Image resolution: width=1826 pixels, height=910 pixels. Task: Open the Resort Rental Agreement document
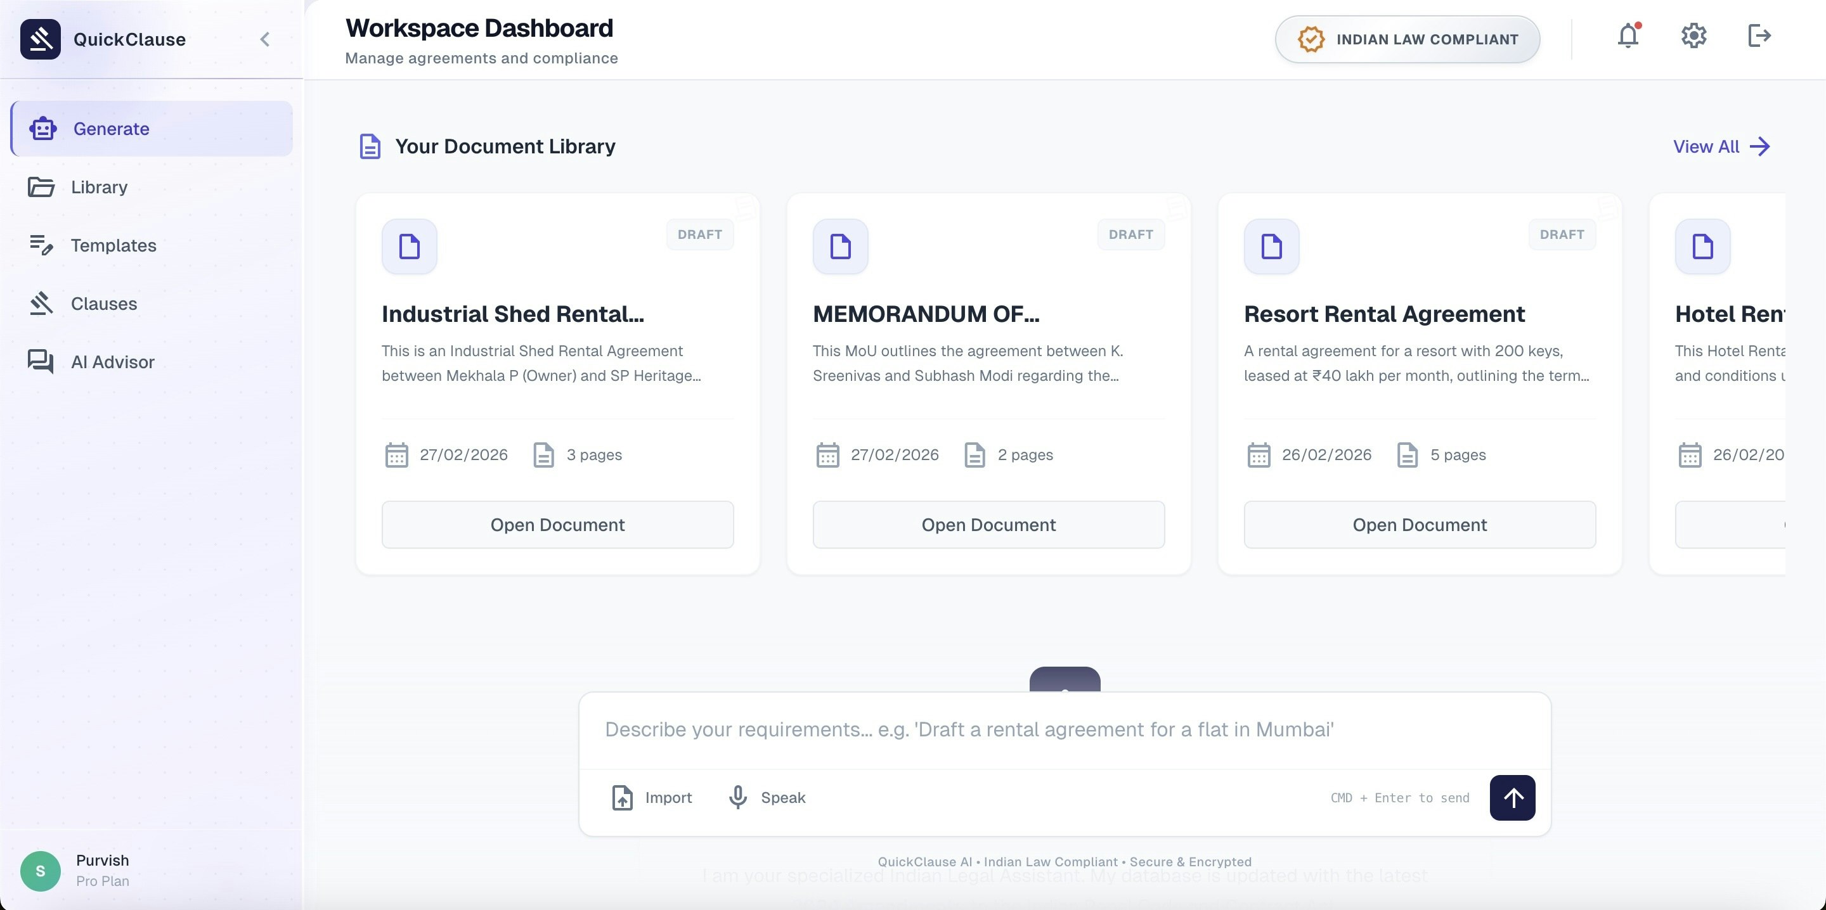pos(1419,525)
